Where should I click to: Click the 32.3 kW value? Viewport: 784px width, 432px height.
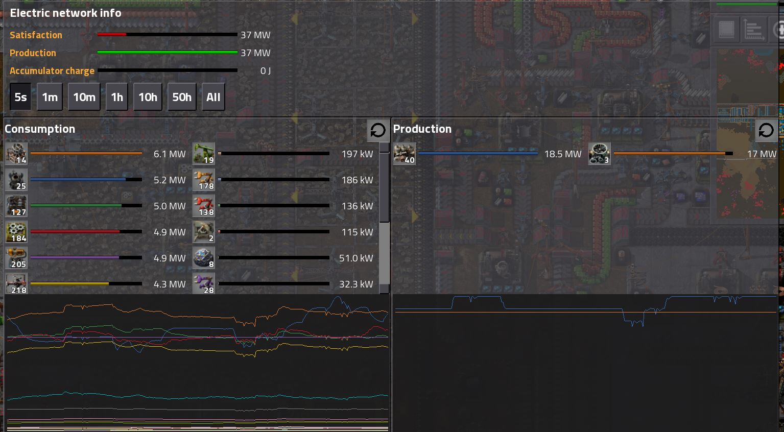pyautogui.click(x=356, y=284)
